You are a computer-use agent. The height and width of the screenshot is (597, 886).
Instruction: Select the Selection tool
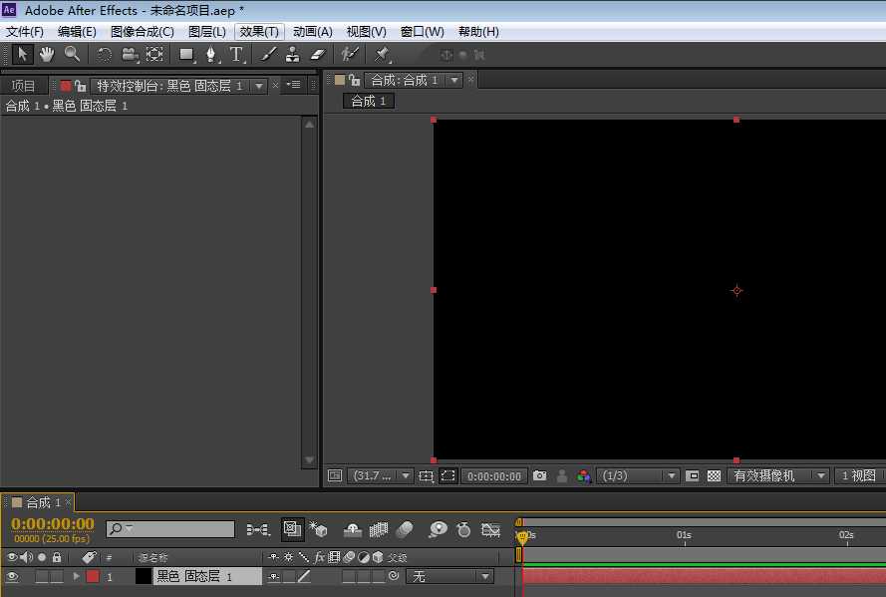coord(21,54)
